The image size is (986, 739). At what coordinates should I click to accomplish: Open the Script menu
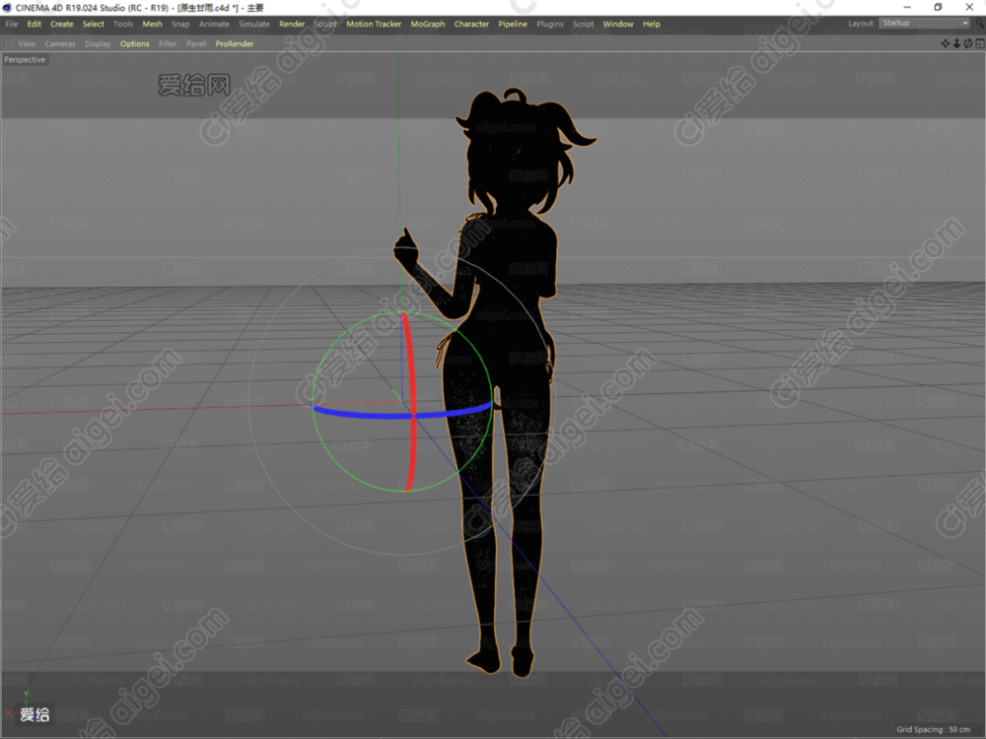coord(583,24)
